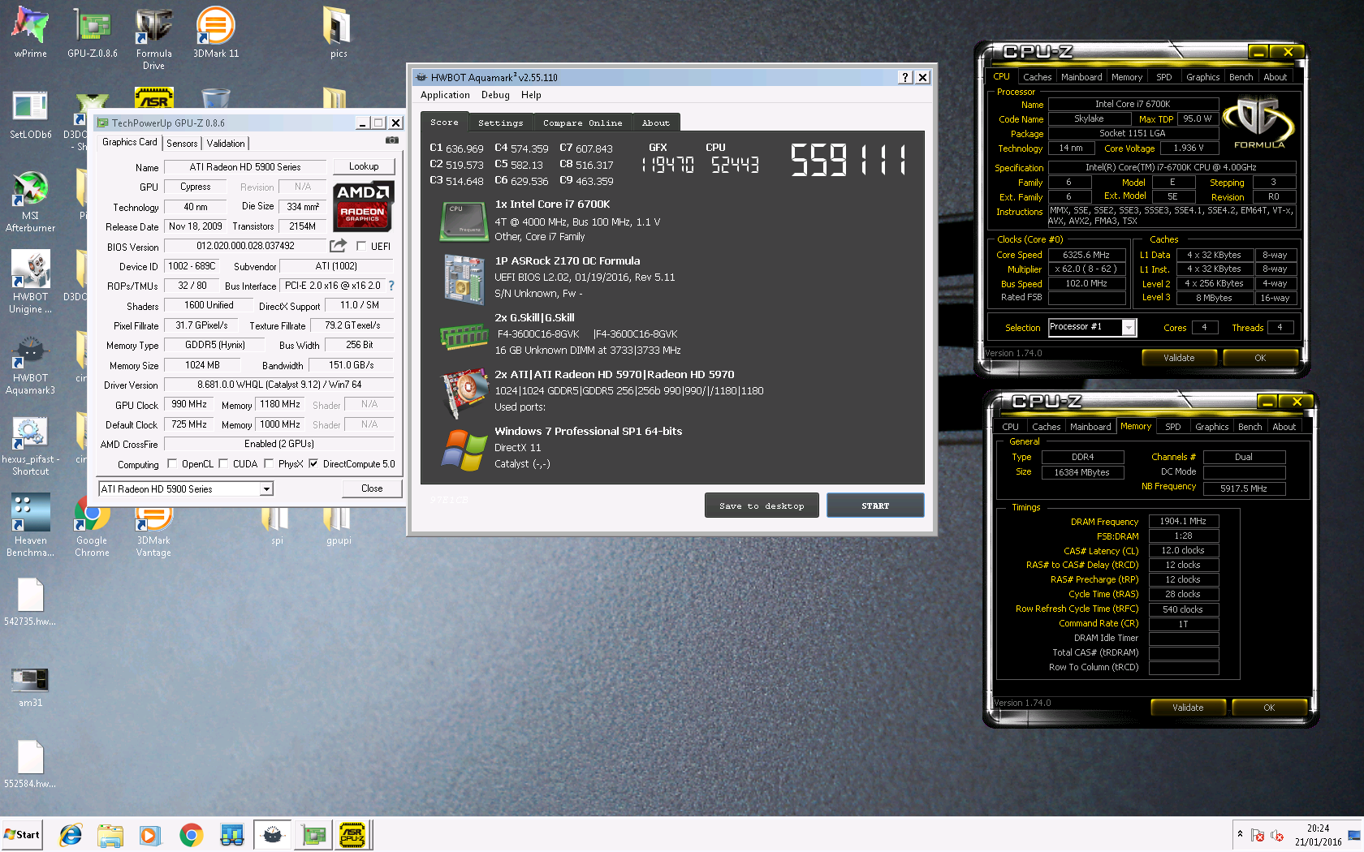
Task: Click Save to desktop in Aquamark
Action: click(x=762, y=506)
